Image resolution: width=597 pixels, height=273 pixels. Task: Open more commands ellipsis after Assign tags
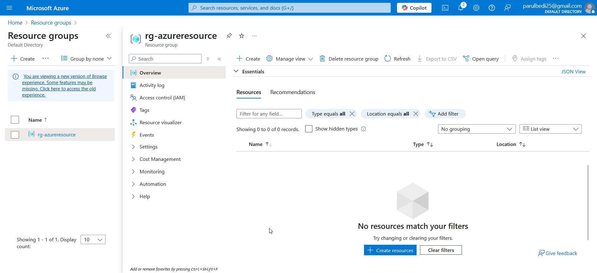pos(556,58)
